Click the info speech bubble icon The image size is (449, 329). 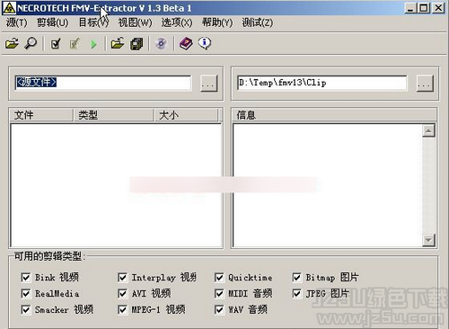tap(205, 43)
